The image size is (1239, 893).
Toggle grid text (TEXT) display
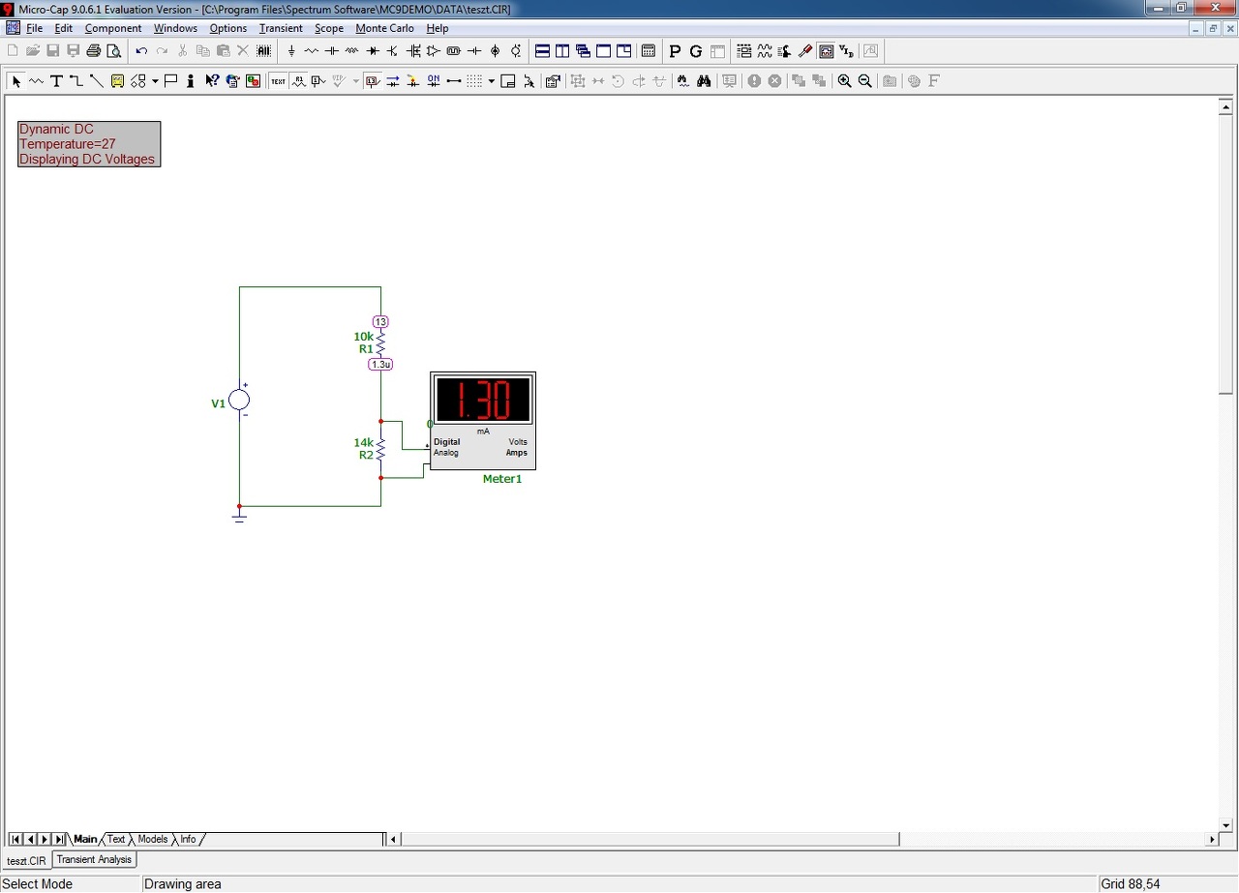point(279,81)
